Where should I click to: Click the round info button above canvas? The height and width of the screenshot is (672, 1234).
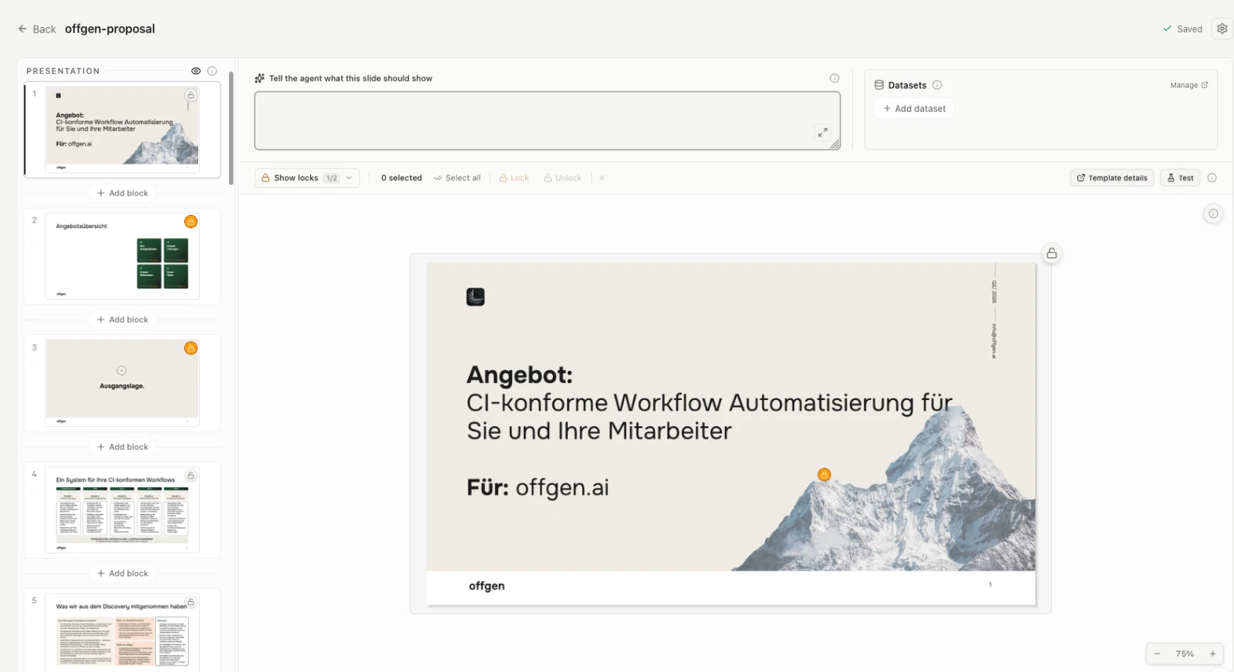pyautogui.click(x=1213, y=213)
